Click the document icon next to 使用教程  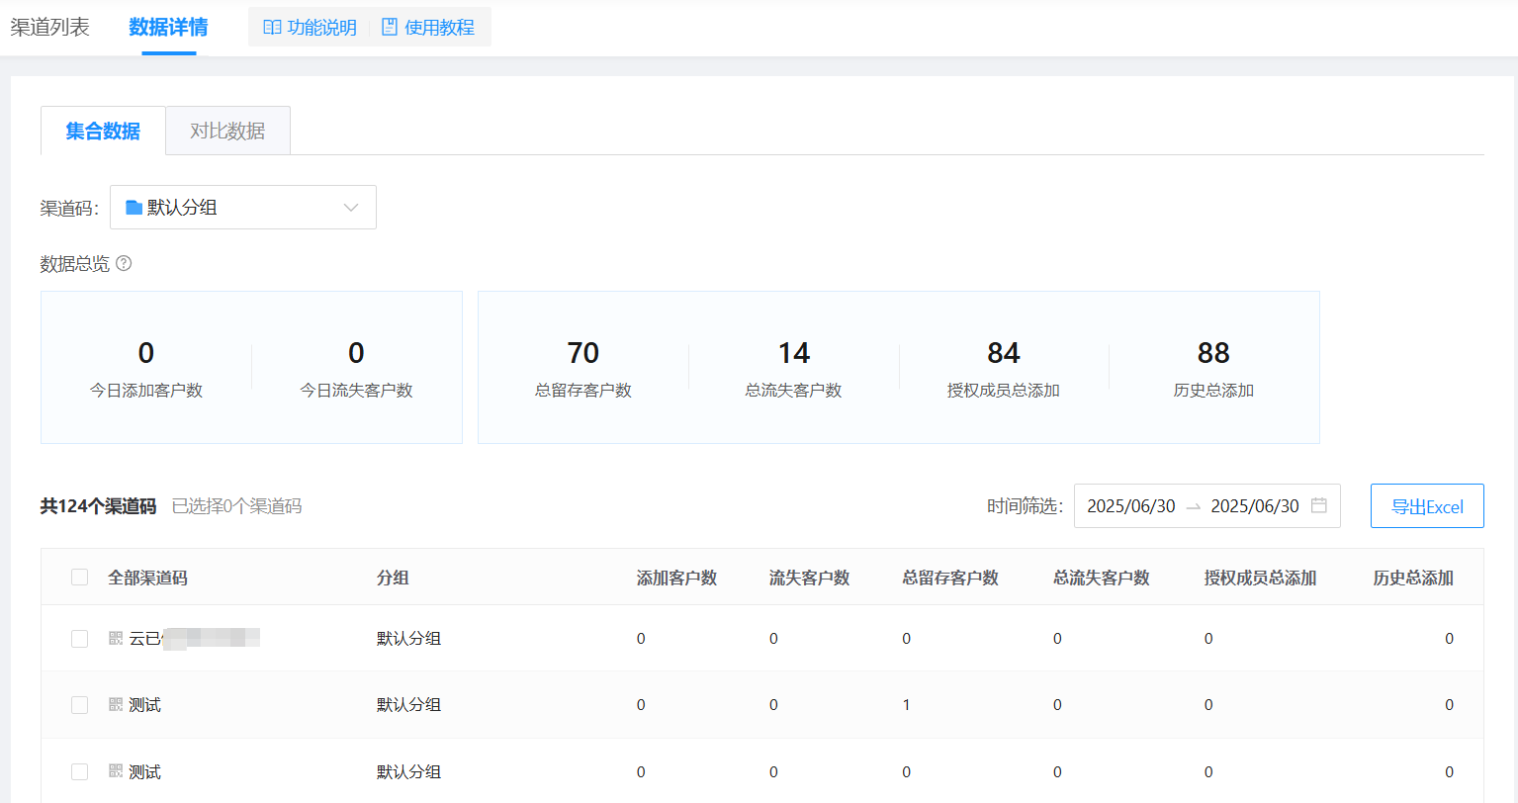point(389,27)
